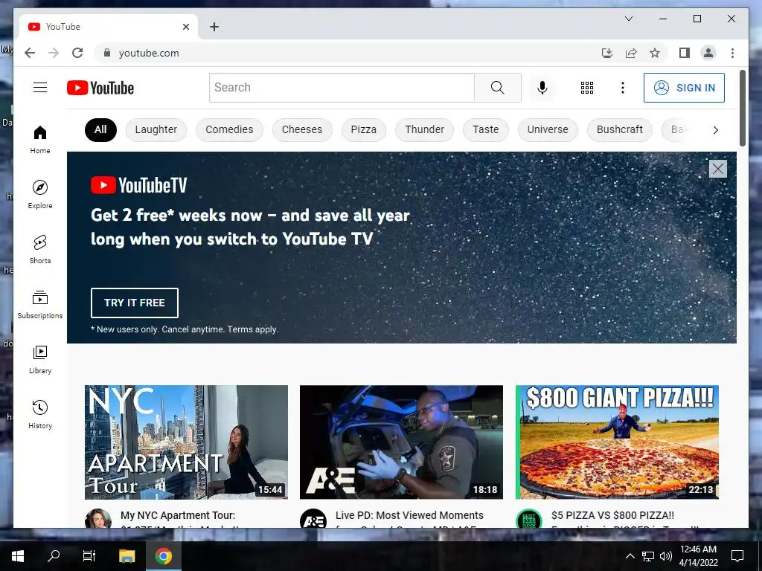The height and width of the screenshot is (571, 762).
Task: Select the All category chip
Action: (x=100, y=129)
